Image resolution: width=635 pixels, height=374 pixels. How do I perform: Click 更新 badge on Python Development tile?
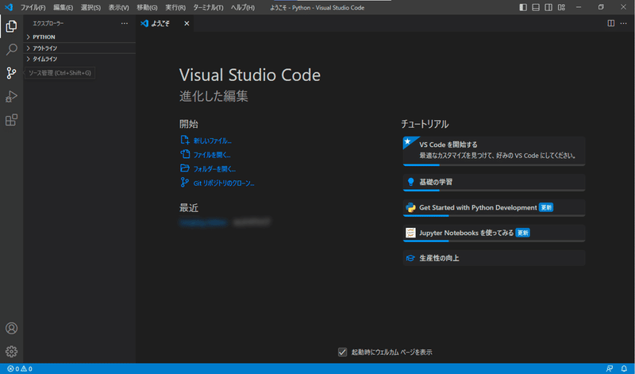(x=546, y=207)
